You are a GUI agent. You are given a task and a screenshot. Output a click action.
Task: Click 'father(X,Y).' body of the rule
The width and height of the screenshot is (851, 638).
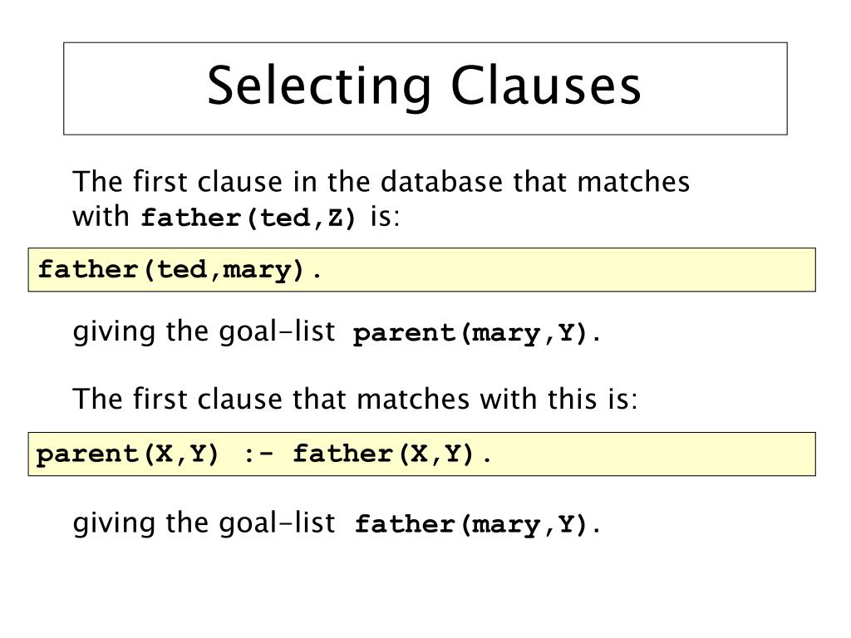click(392, 454)
